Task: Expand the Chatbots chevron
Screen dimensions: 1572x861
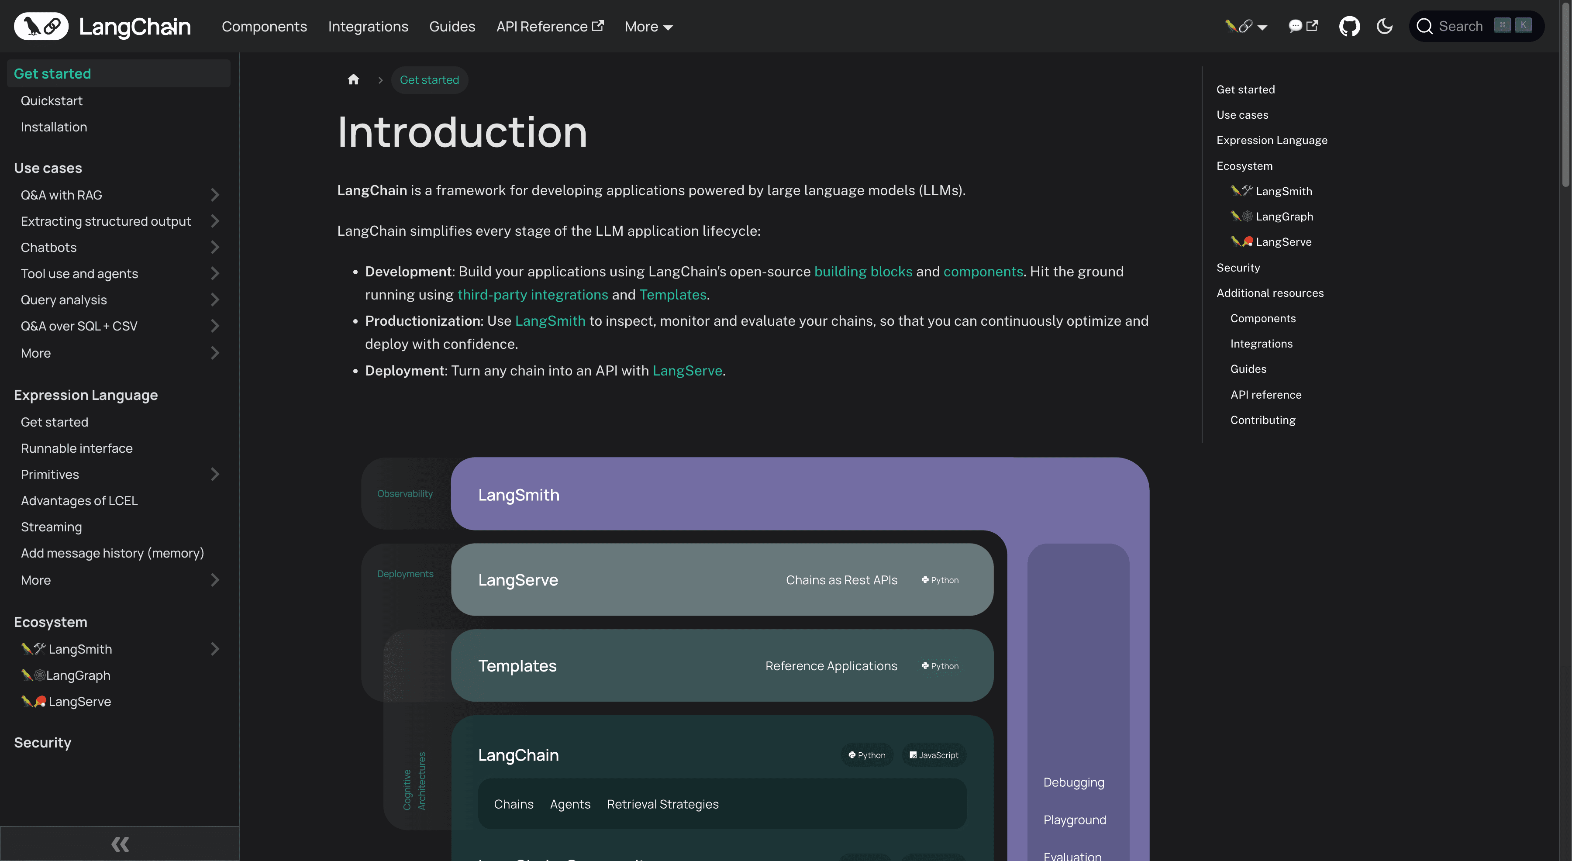Action: coord(215,247)
